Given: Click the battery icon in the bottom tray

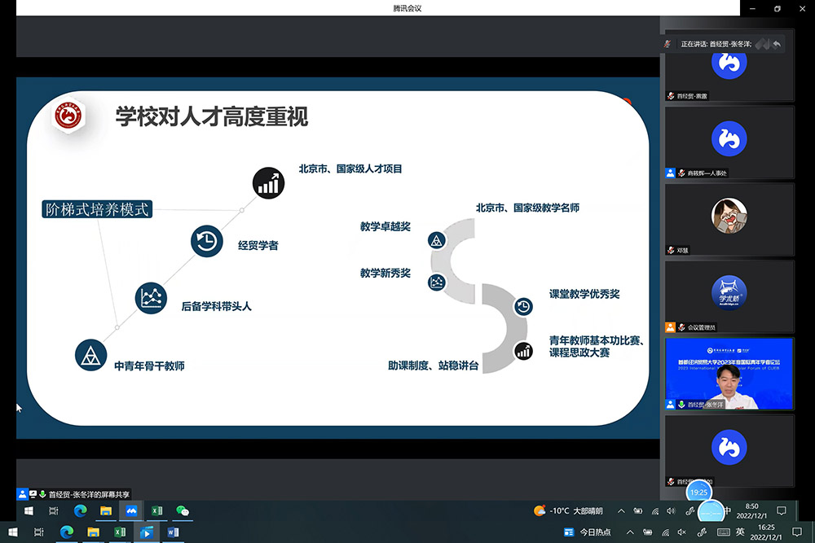Looking at the screenshot, I should 648,532.
